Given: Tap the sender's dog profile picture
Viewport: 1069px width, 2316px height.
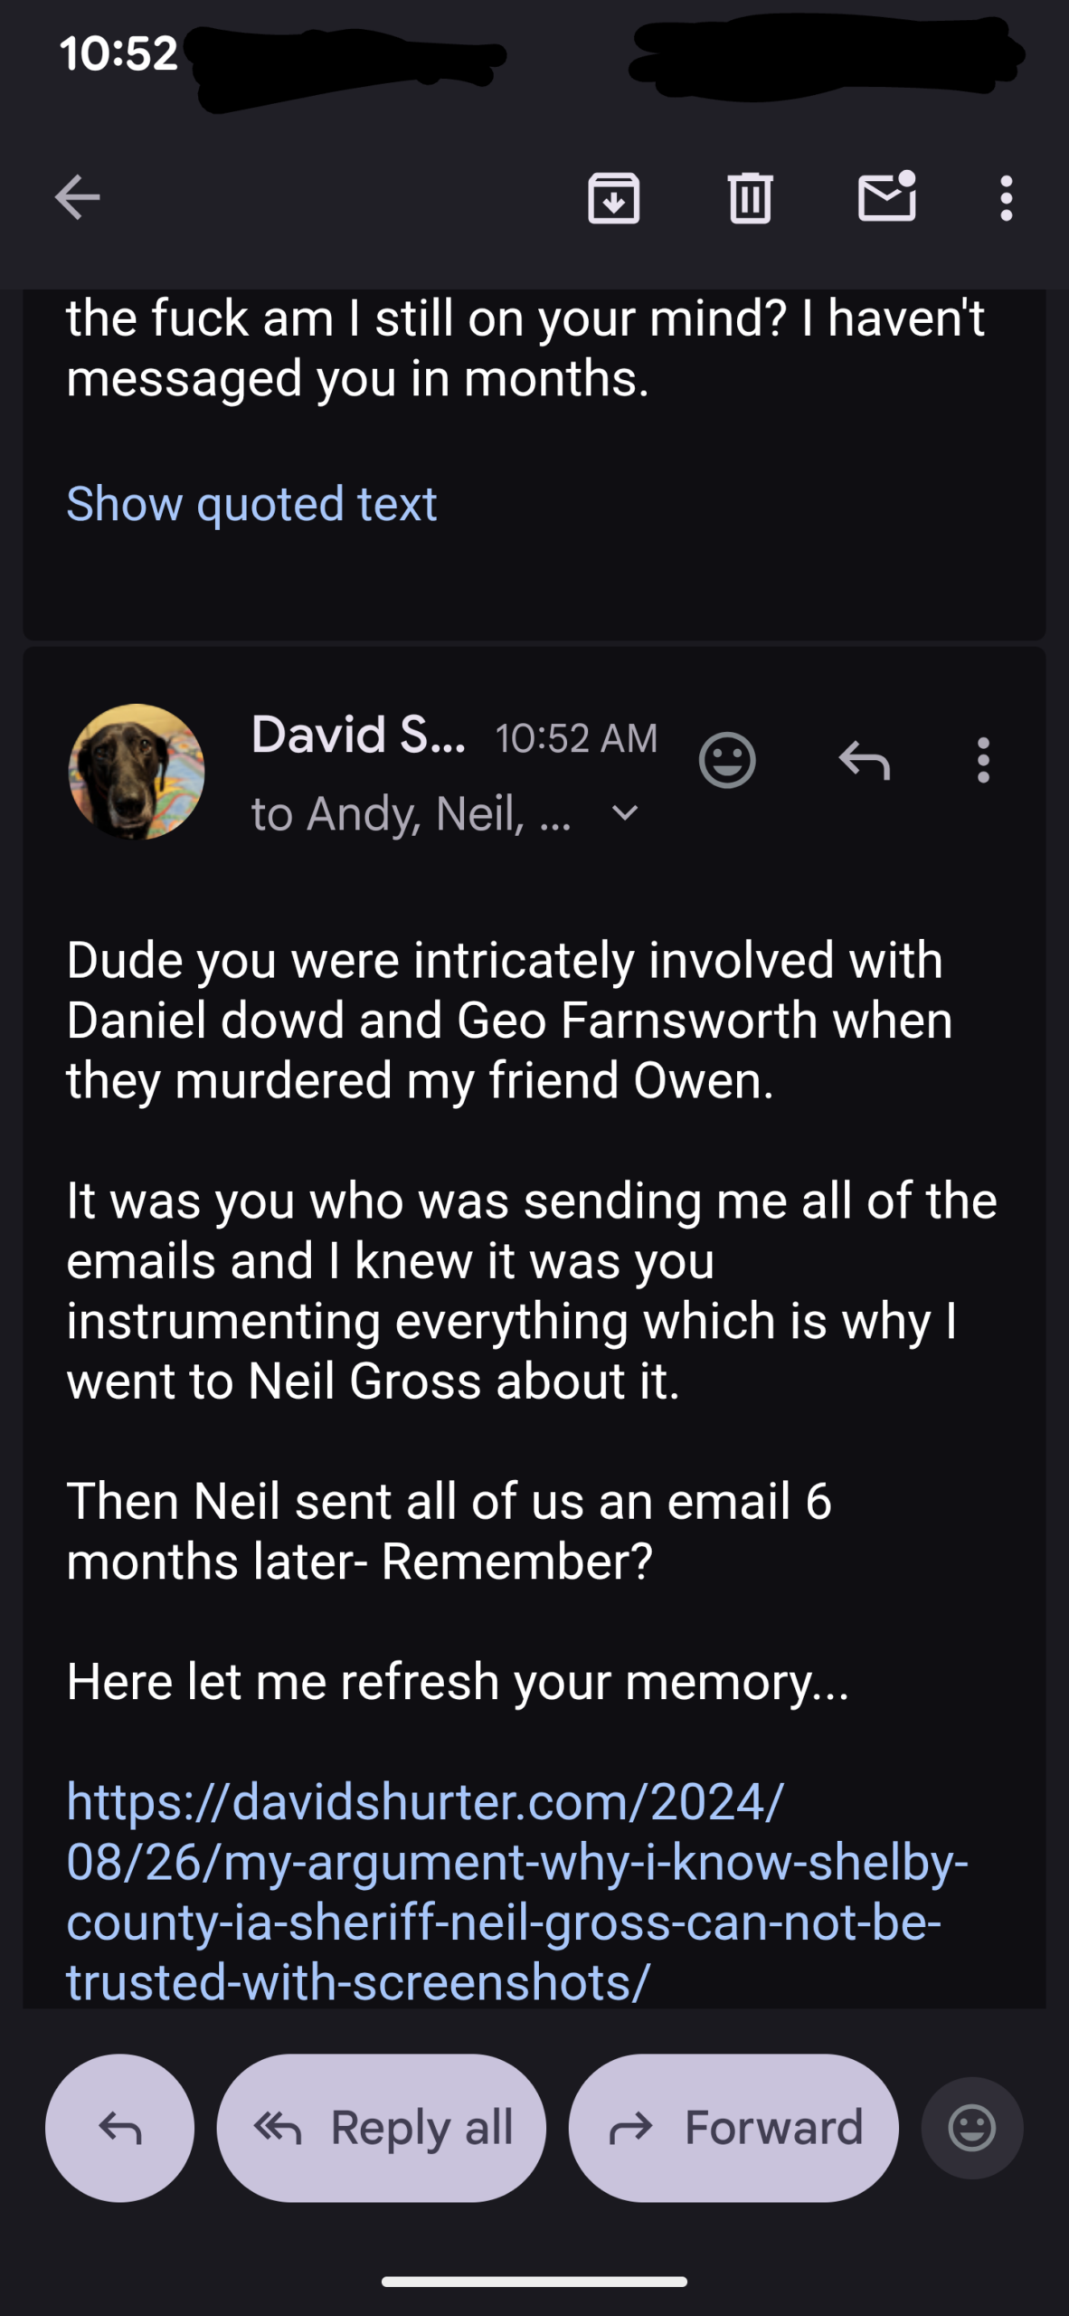Looking at the screenshot, I should (137, 772).
